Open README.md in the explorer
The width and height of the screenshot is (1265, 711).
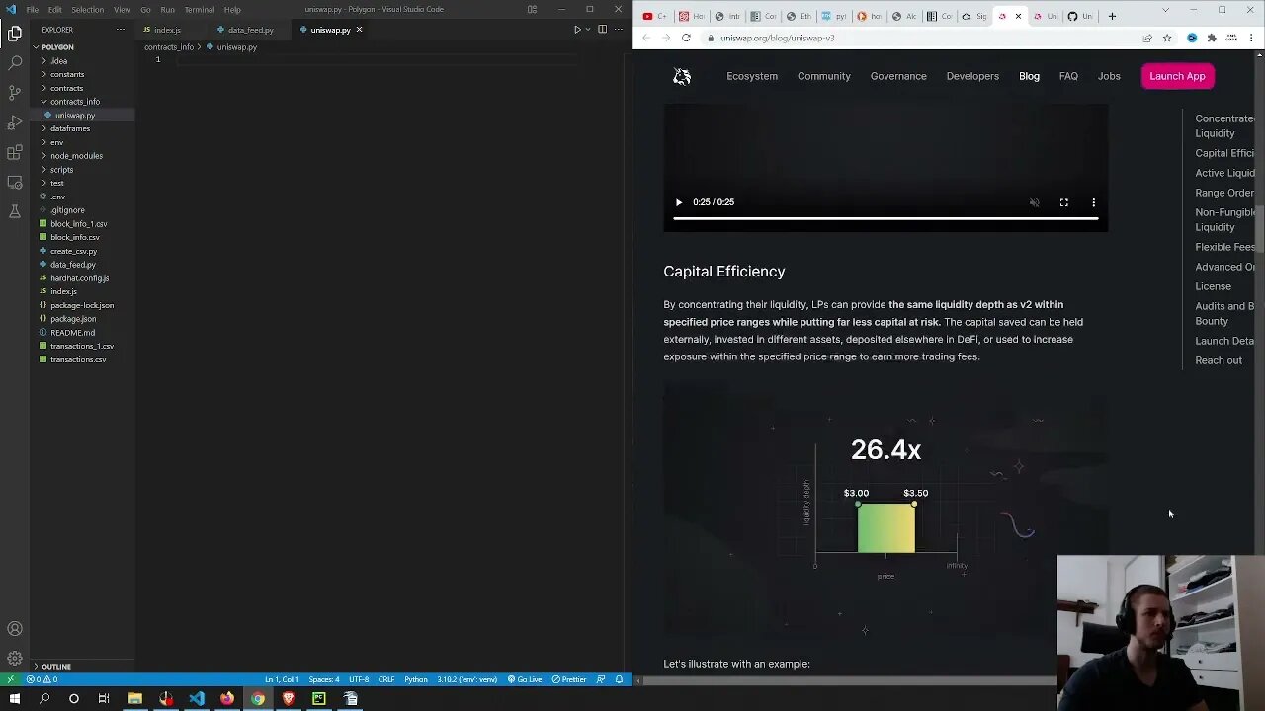coord(72,333)
